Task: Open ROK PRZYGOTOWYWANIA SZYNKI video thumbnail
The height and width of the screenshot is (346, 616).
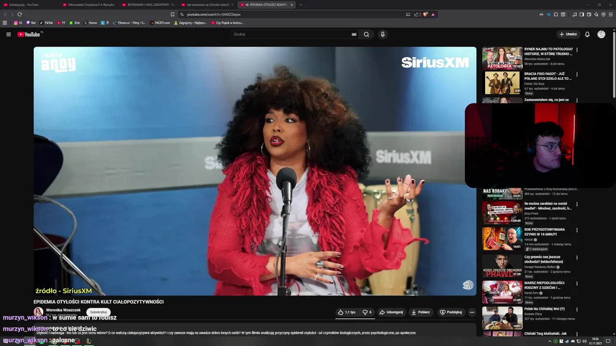Action: (502, 238)
